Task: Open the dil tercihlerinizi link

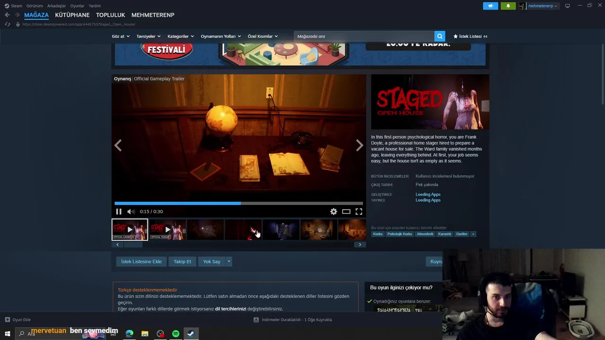Action: tap(231, 309)
